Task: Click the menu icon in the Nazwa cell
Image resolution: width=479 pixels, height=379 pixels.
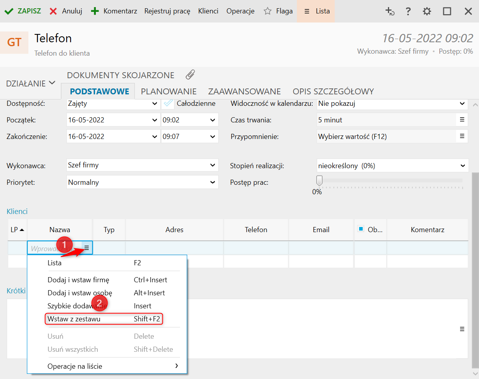Action: coord(87,248)
